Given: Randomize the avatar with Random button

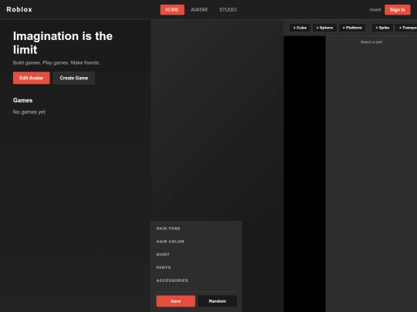Looking at the screenshot, I should (217, 301).
